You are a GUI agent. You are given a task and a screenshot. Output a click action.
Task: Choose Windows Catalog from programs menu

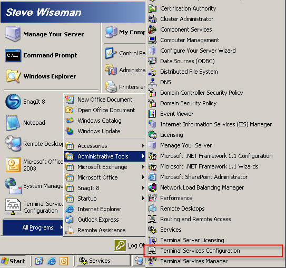tap(105, 121)
